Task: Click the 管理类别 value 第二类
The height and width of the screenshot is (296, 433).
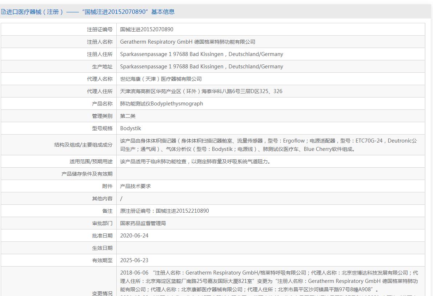Action: (128, 116)
